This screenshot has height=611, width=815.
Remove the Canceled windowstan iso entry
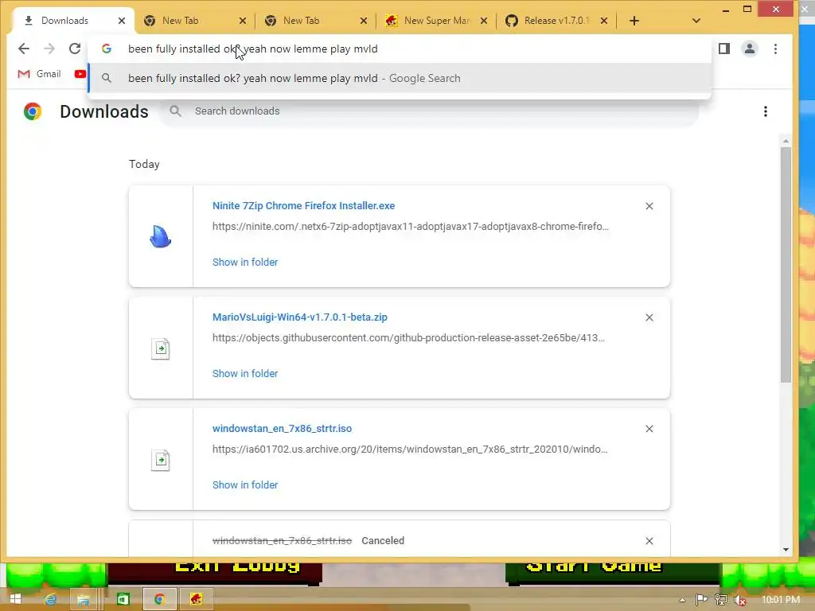(649, 541)
